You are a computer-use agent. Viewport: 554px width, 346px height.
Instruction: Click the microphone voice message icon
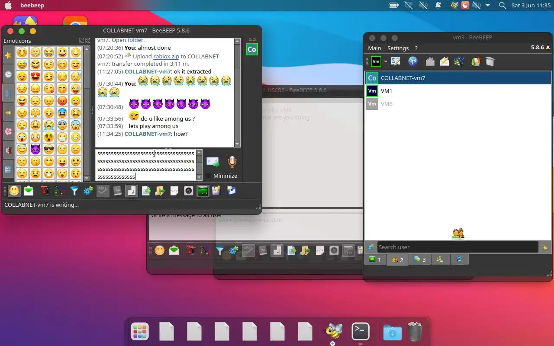[232, 162]
